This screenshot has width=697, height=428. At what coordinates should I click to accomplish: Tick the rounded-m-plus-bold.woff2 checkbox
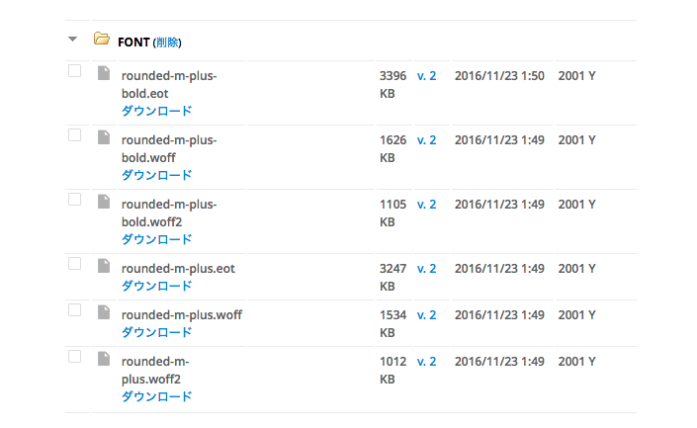(74, 200)
